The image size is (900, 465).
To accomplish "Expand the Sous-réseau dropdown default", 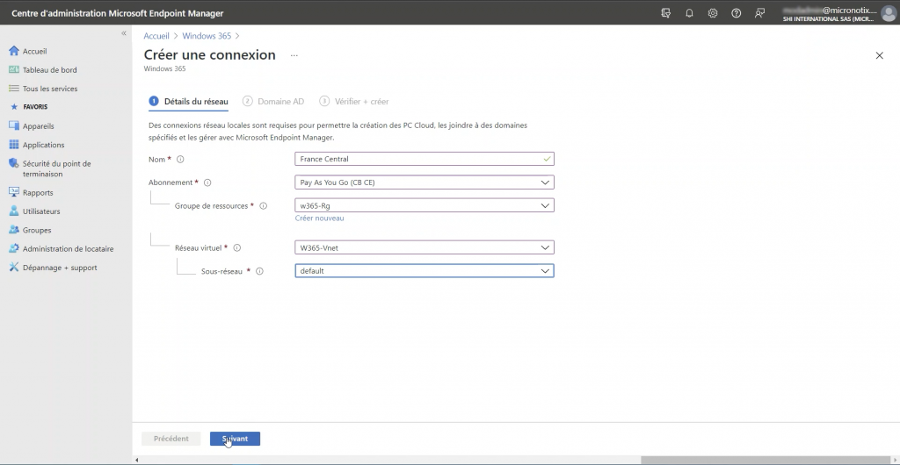I will 425,271.
